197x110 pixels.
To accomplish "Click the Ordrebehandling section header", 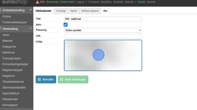I will coord(16,10).
